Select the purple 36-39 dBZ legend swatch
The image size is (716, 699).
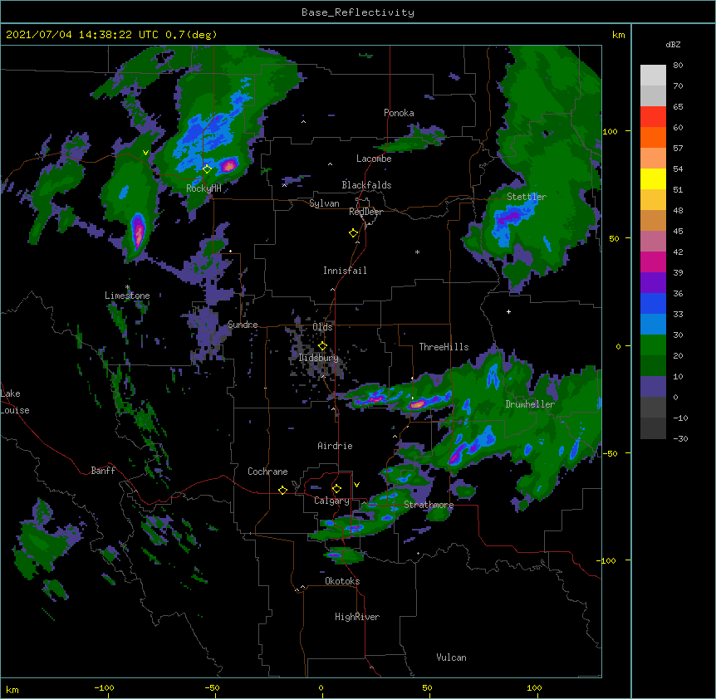(653, 283)
